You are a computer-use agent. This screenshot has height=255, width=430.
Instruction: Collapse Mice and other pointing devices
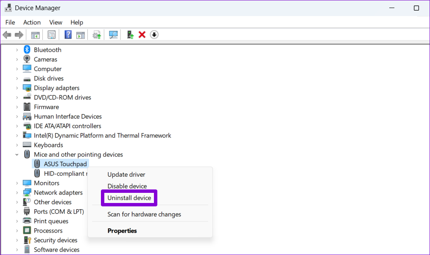point(17,155)
